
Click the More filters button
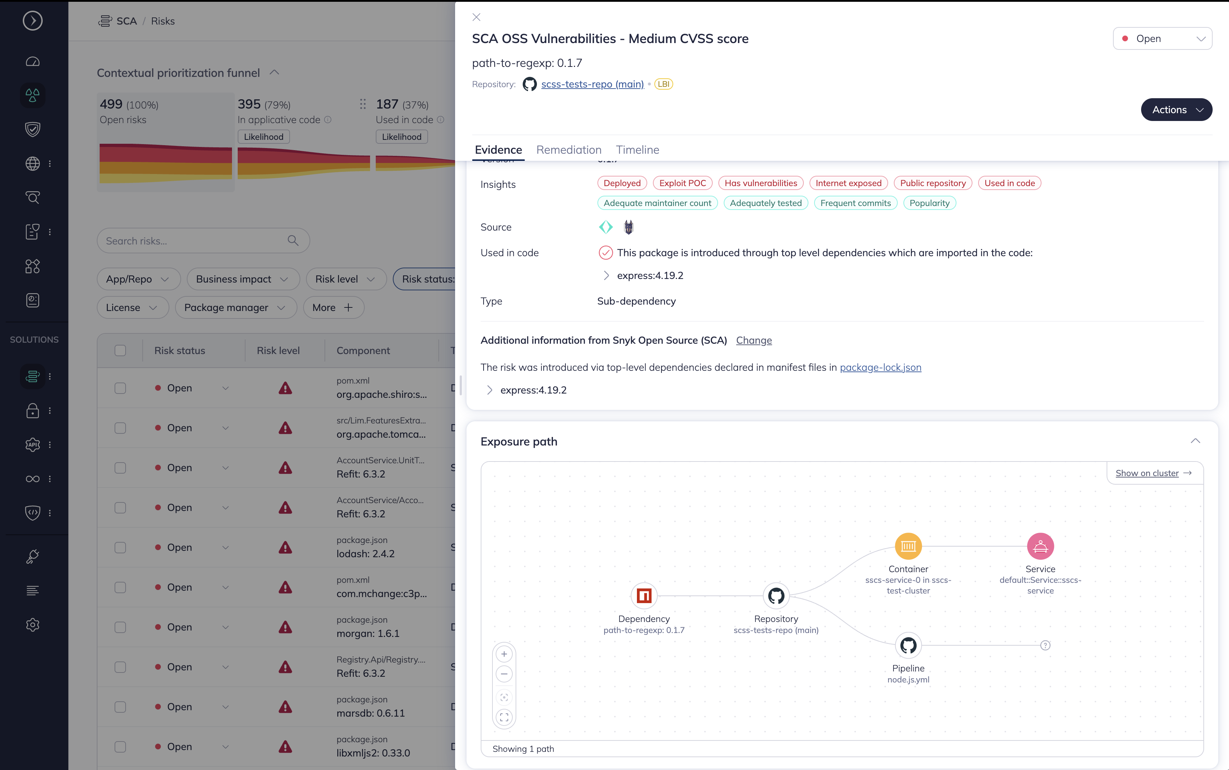[x=333, y=307]
